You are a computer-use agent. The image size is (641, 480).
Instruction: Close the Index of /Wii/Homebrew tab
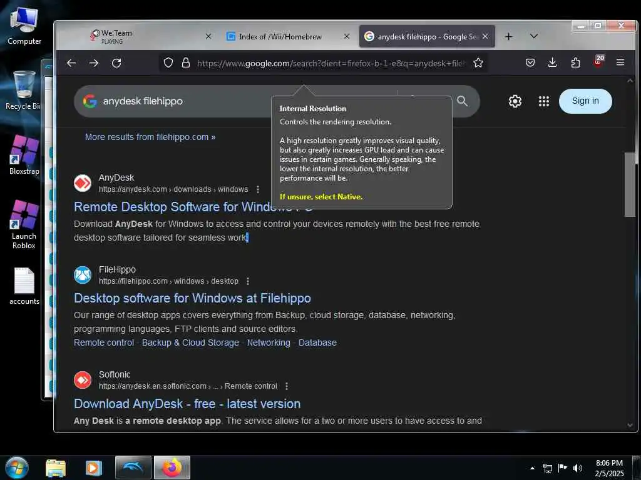(347, 36)
